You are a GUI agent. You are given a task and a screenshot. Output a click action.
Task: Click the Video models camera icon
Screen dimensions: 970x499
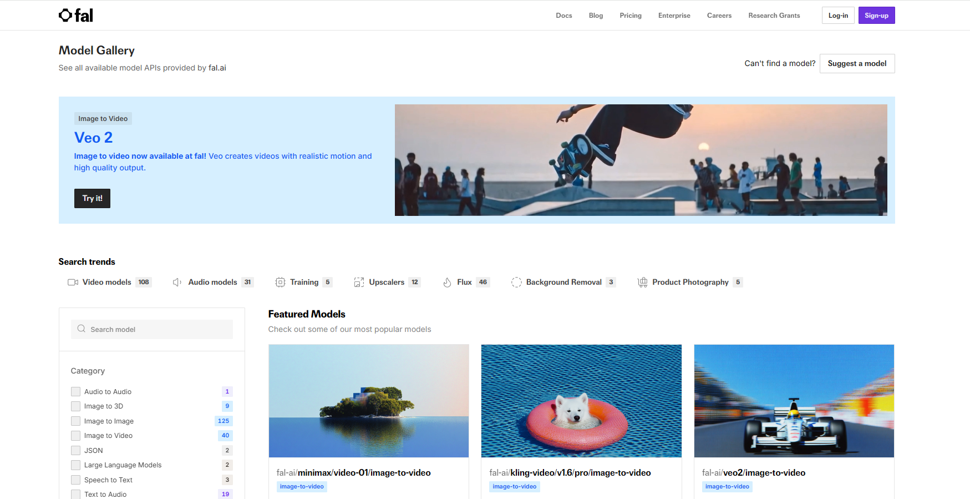73,283
